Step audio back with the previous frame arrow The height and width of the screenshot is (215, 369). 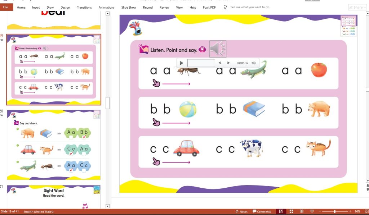(x=220, y=63)
